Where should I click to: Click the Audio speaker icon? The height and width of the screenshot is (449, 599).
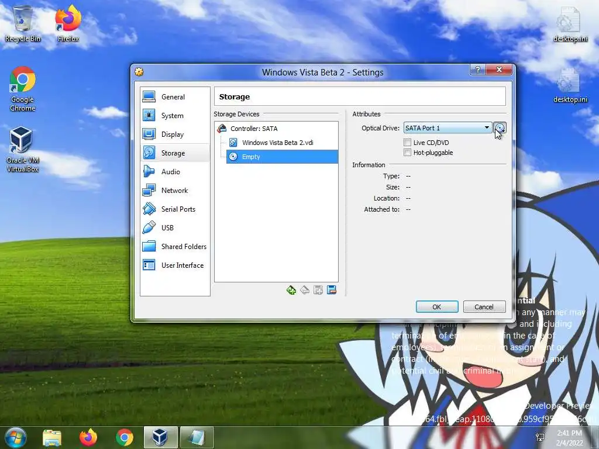point(149,171)
